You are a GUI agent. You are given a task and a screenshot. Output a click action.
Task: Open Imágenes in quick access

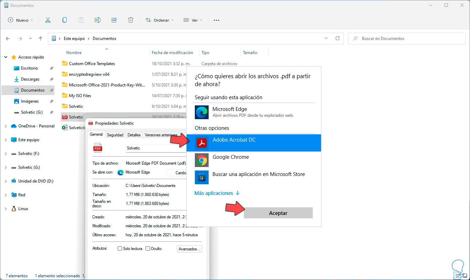(x=30, y=101)
